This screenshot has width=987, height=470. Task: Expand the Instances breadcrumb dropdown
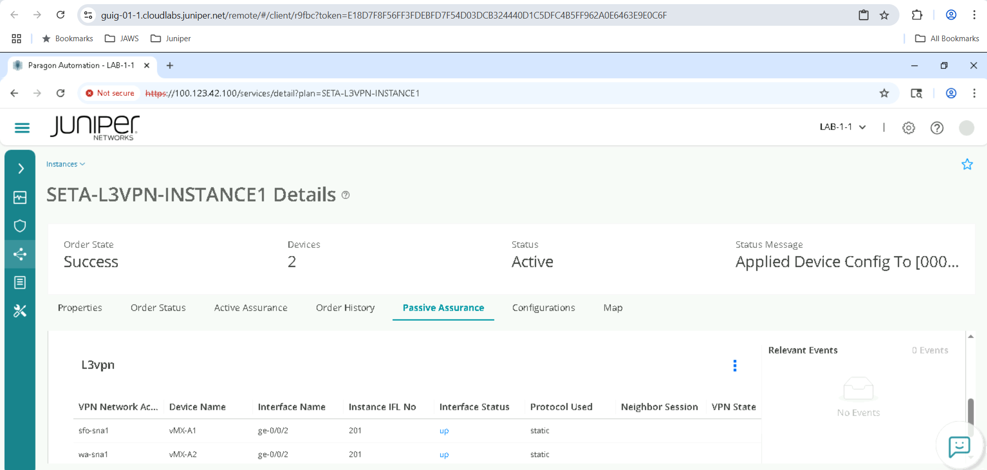click(x=65, y=164)
